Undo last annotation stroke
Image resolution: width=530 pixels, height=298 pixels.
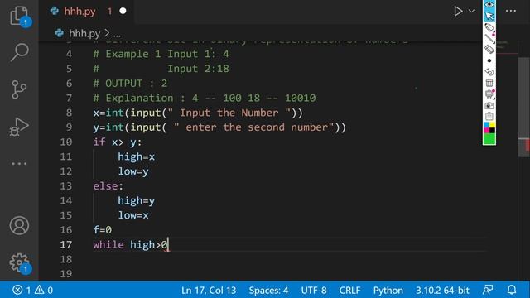tap(489, 72)
